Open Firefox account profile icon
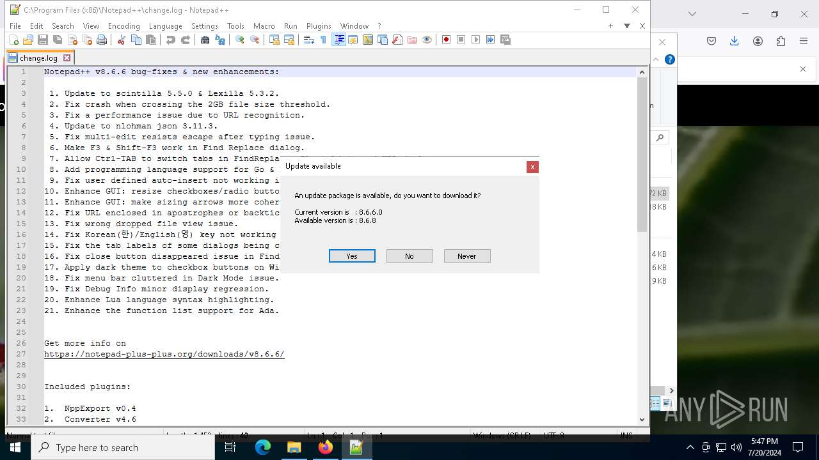 (x=758, y=41)
